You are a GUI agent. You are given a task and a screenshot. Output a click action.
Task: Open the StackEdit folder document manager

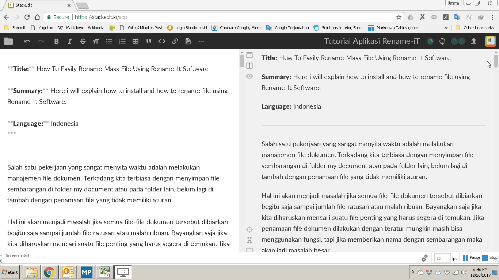pyautogui.click(x=8, y=41)
